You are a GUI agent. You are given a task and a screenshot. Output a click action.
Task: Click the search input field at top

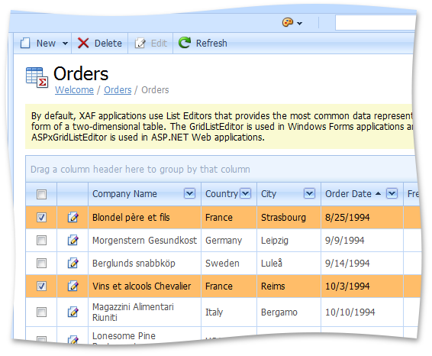coord(376,23)
